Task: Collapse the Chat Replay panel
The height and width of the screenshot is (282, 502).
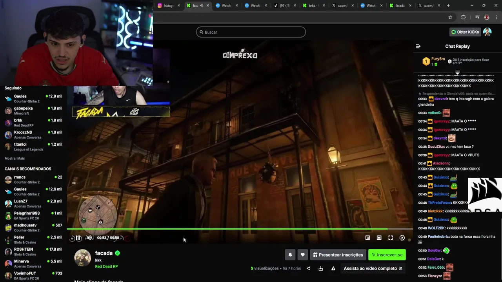Action: coord(418,46)
